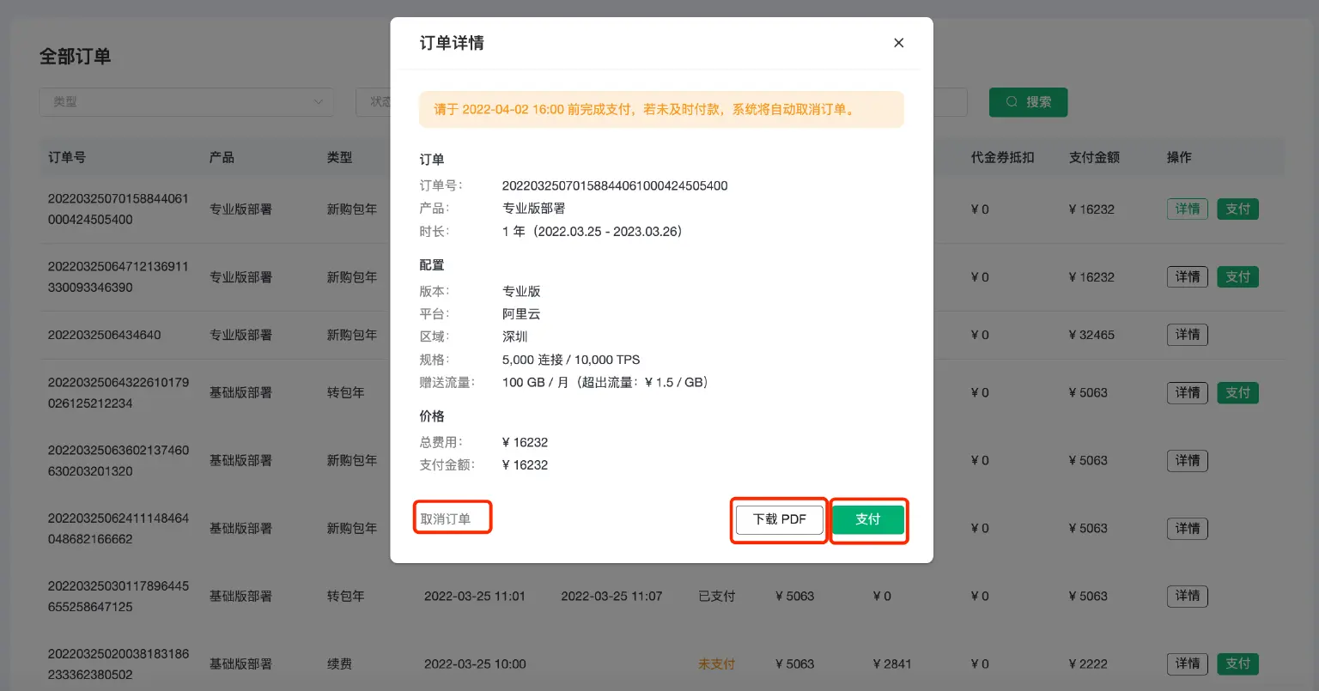Click the green 支付 button in the dialog
This screenshot has width=1319, height=691.
point(867,519)
